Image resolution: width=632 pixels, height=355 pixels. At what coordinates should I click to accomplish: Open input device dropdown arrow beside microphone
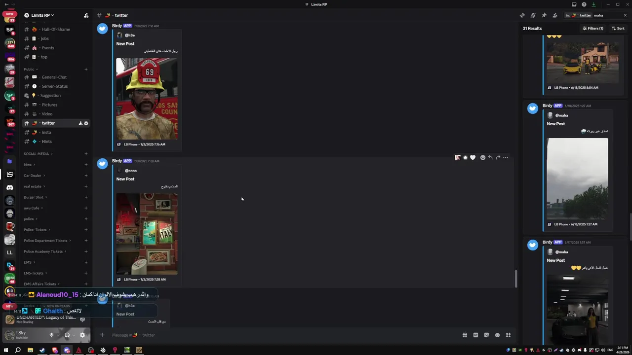click(x=58, y=335)
